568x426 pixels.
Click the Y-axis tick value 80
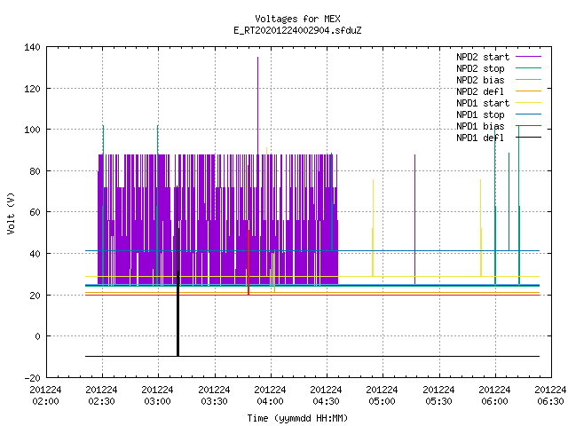35,171
